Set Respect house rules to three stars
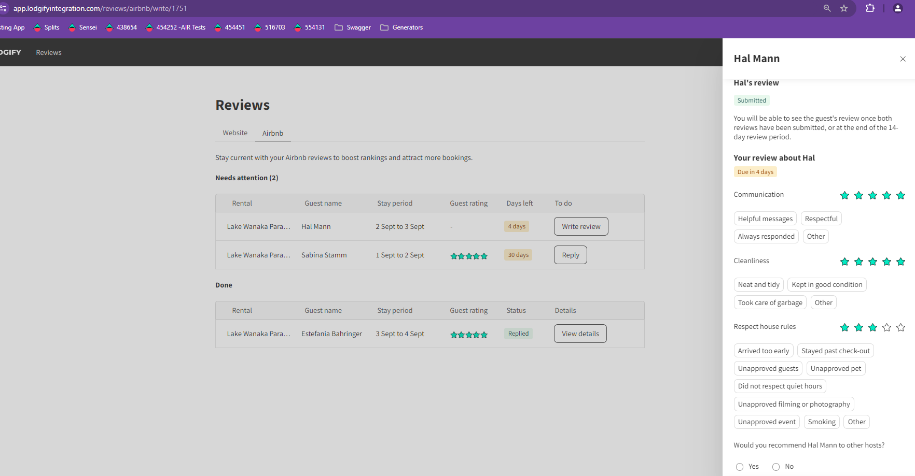915x476 pixels. [x=872, y=327]
